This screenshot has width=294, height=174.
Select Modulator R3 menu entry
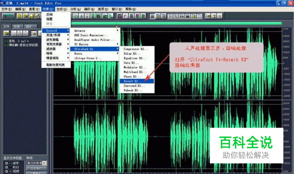pos(137,67)
